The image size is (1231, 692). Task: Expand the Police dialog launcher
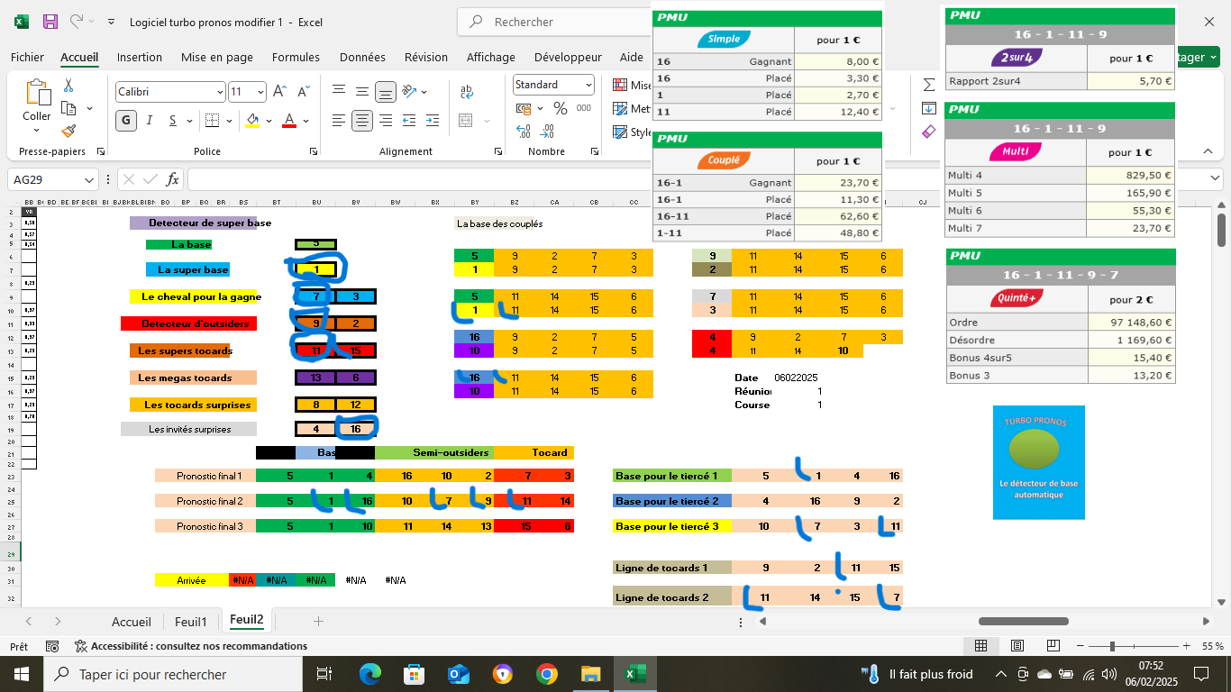[x=315, y=151]
